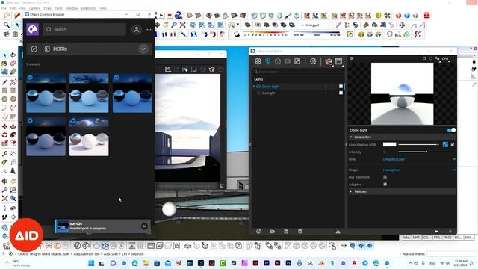Click the open folder icon at Asset Editor bottom
The width and height of the screenshot is (478, 269).
tap(272, 232)
